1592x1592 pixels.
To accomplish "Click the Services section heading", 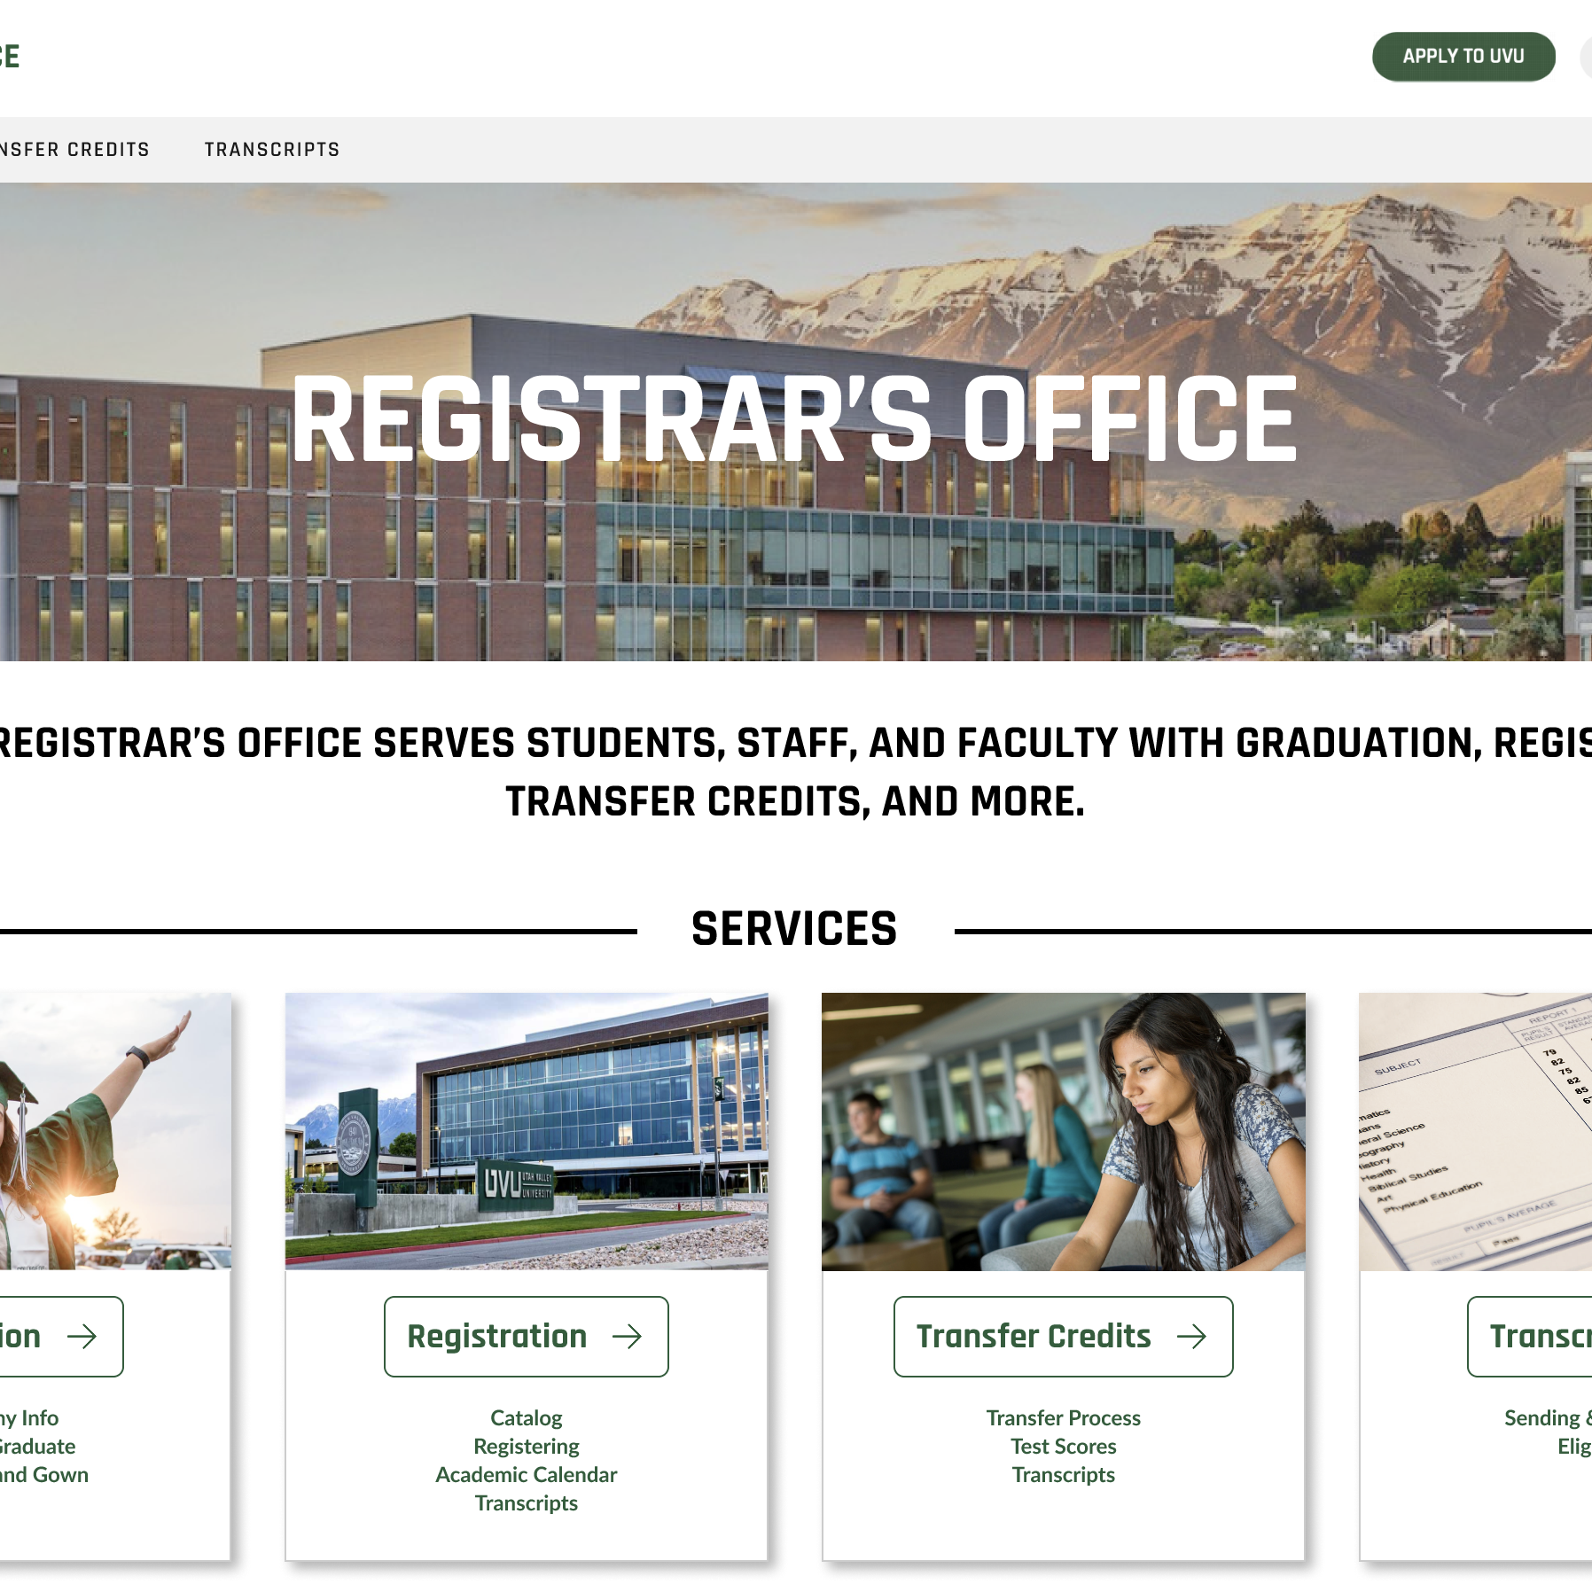I will pyautogui.click(x=794, y=929).
